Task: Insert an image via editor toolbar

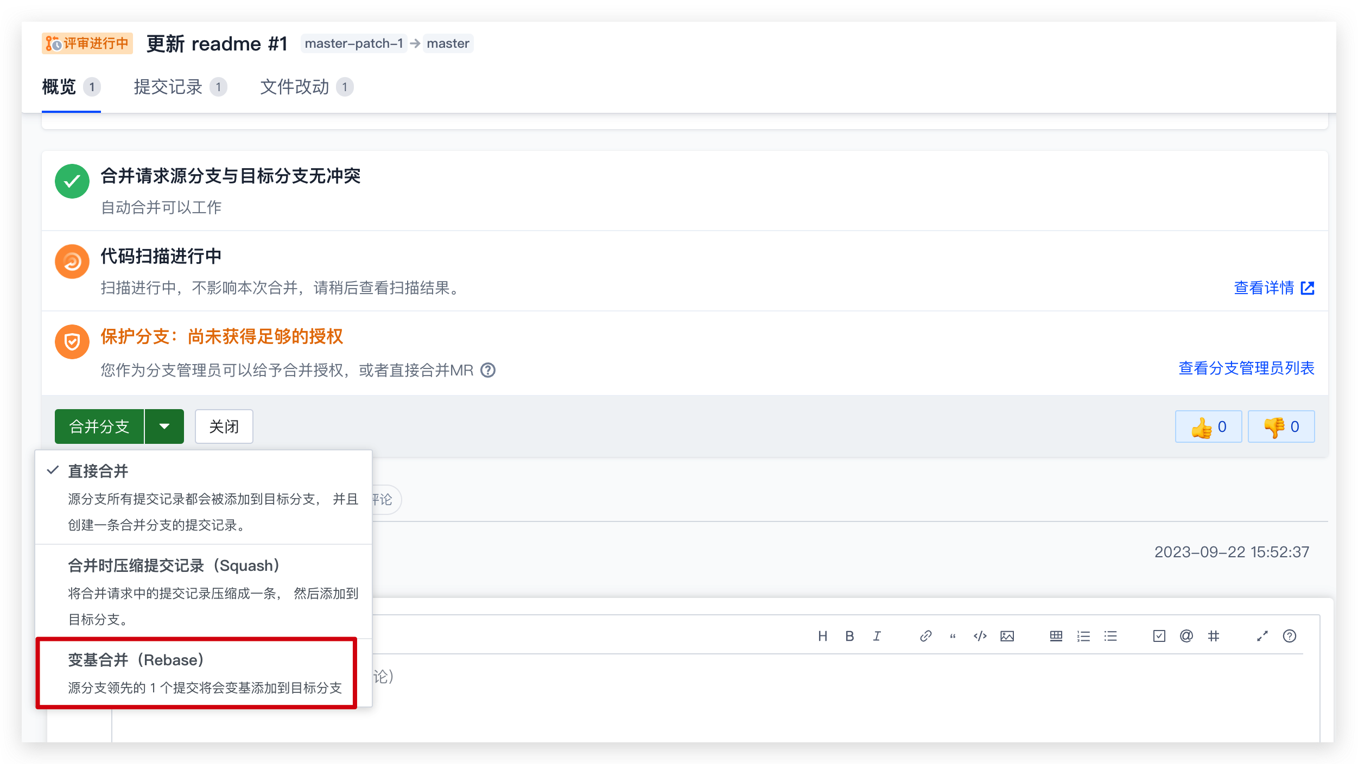Action: [1007, 636]
